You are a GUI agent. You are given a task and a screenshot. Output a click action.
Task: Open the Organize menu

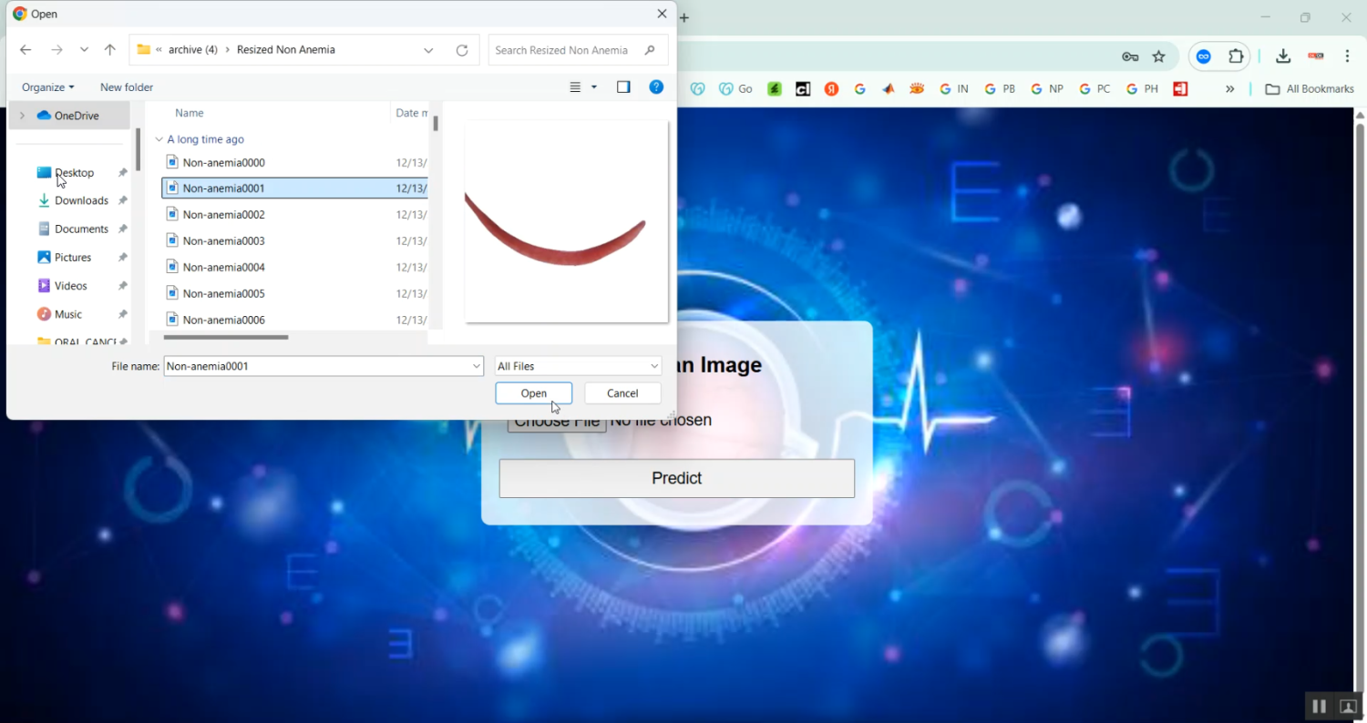click(x=47, y=87)
